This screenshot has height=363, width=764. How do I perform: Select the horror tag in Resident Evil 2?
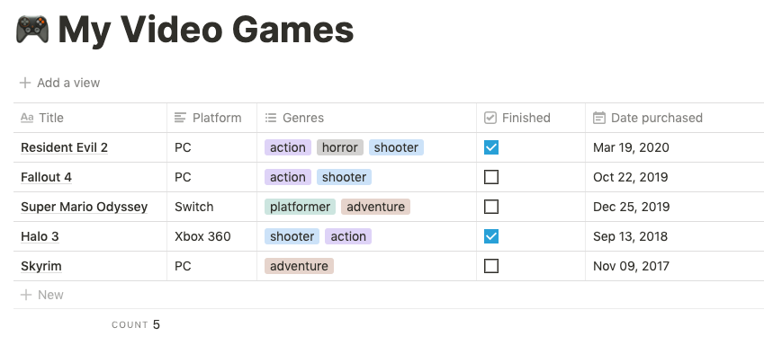[339, 147]
